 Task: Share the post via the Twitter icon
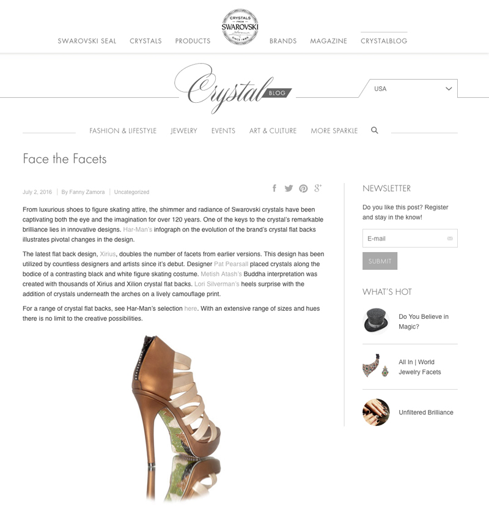tap(289, 188)
